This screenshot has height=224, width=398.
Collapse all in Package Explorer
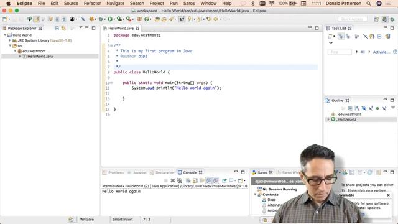57,28
